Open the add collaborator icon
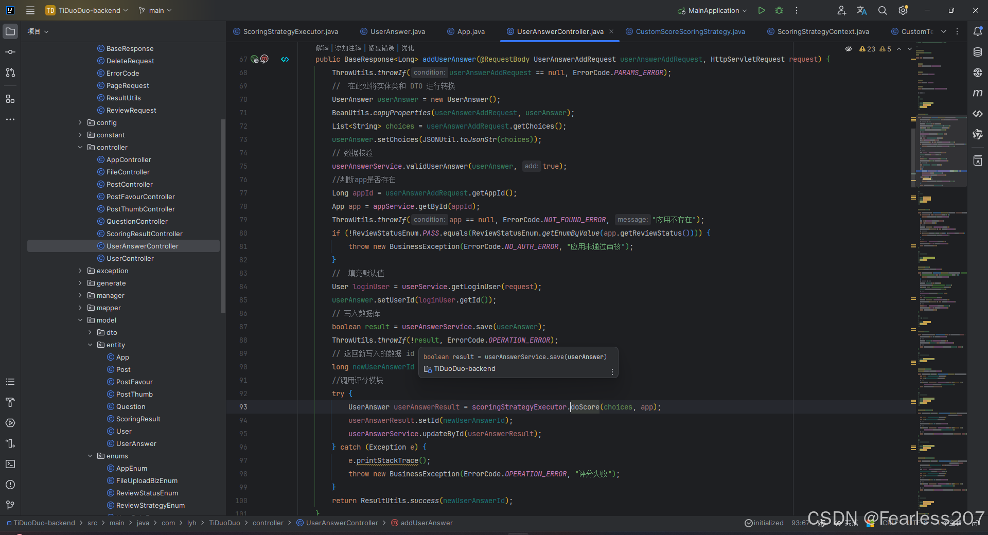 (841, 10)
